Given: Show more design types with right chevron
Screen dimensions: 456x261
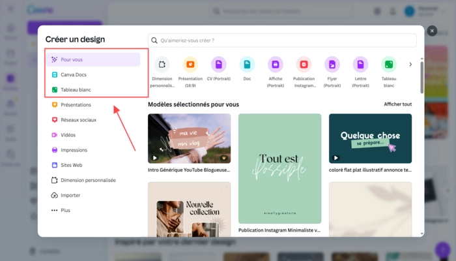Looking at the screenshot, I should point(410,65).
